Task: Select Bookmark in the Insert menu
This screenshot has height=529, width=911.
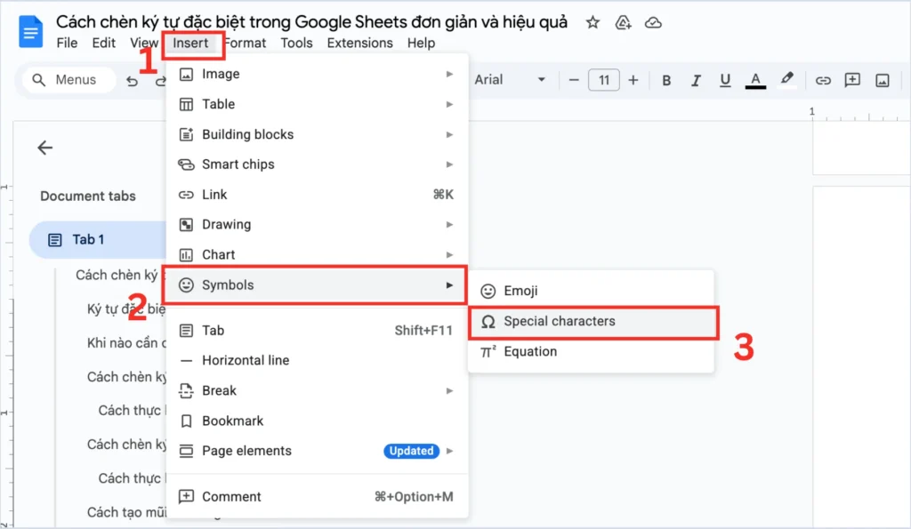Action: click(317, 421)
